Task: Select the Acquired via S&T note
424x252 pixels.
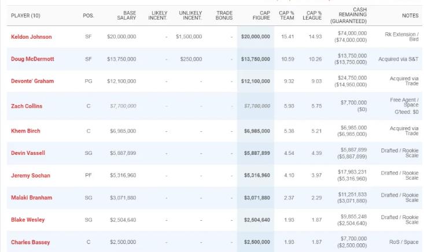Action: click(x=399, y=59)
